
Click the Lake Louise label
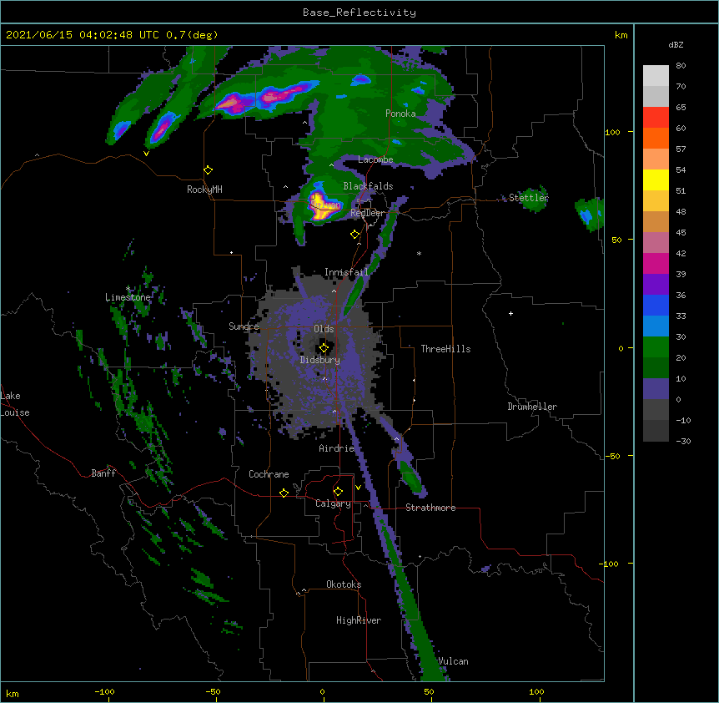(15, 404)
